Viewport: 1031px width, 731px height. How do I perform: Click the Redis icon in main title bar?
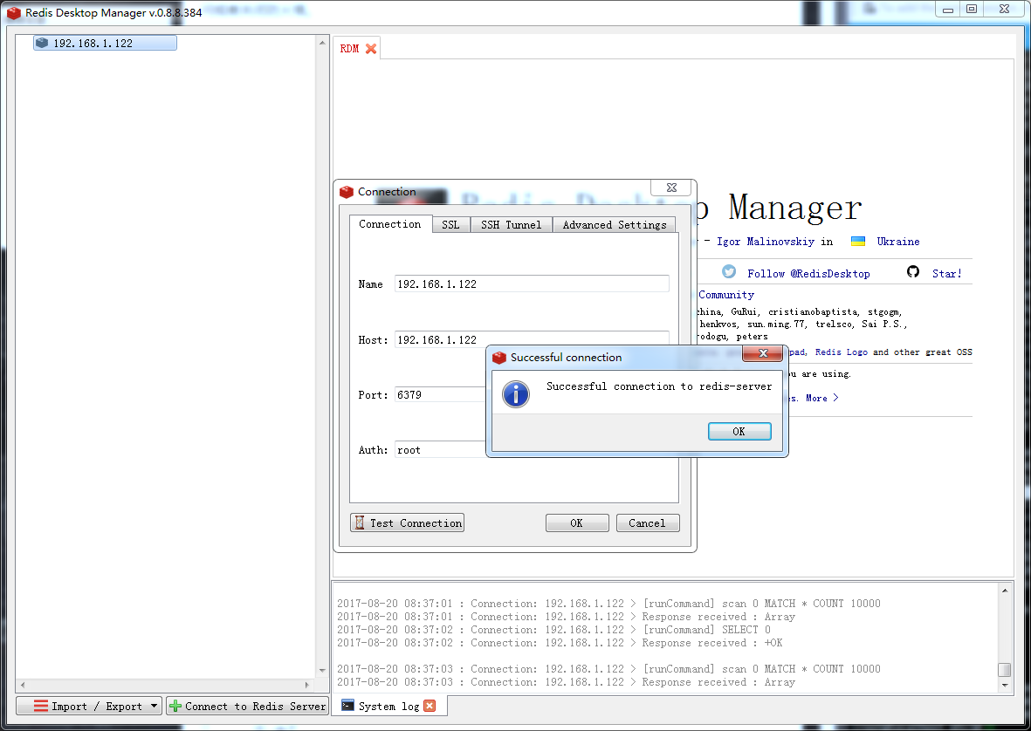(x=14, y=12)
